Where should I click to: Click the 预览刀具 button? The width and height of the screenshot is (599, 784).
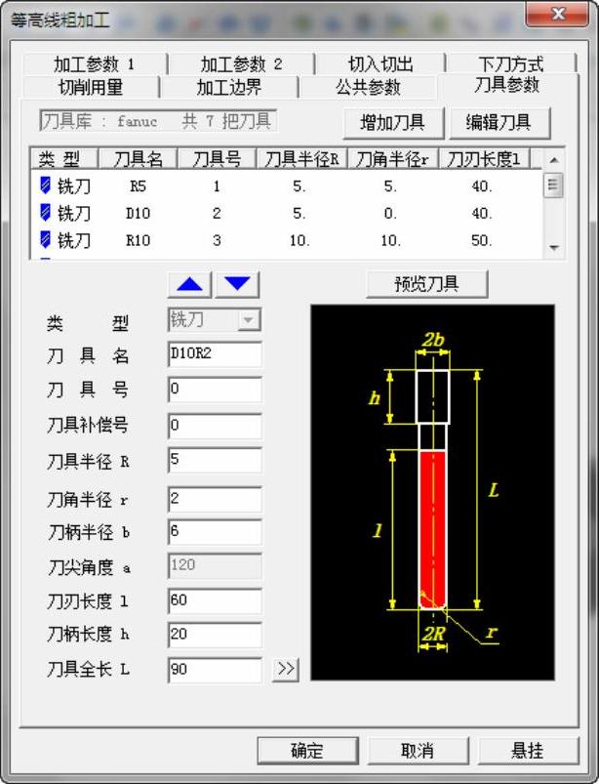coord(426,284)
